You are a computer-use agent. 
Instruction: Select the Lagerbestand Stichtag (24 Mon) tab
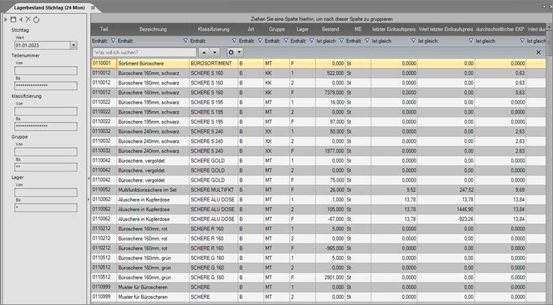(44, 6)
